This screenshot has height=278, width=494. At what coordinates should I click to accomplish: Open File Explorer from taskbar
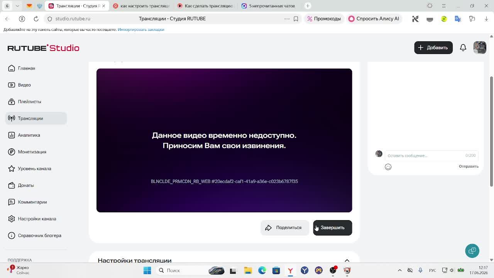pos(248,271)
